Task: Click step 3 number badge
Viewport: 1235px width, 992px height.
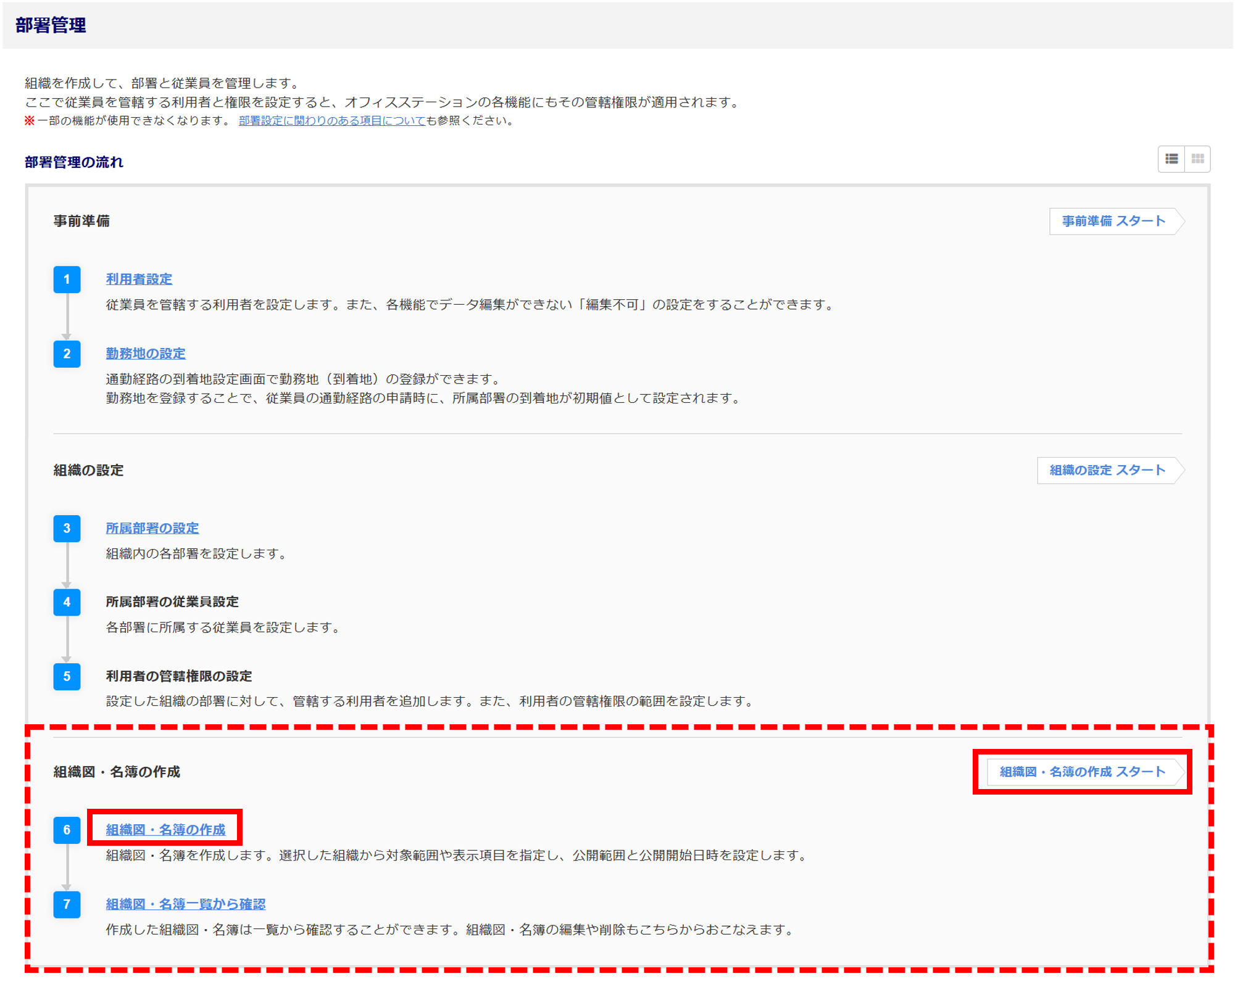Action: point(67,529)
